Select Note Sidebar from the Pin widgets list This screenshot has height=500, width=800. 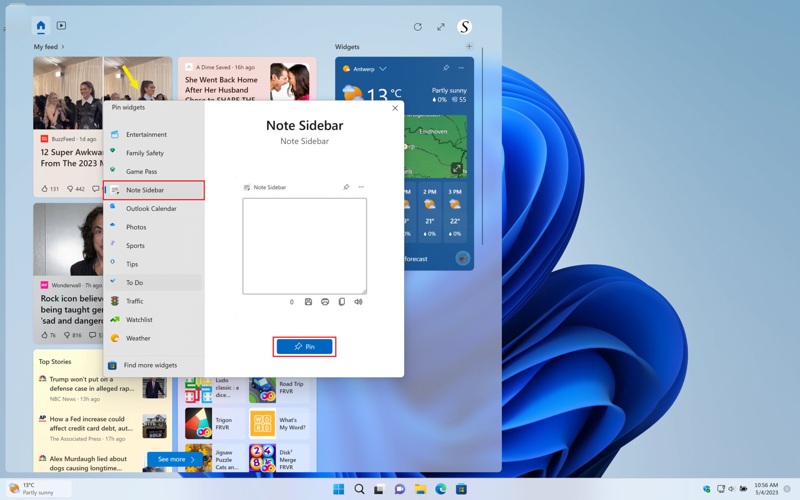point(145,190)
